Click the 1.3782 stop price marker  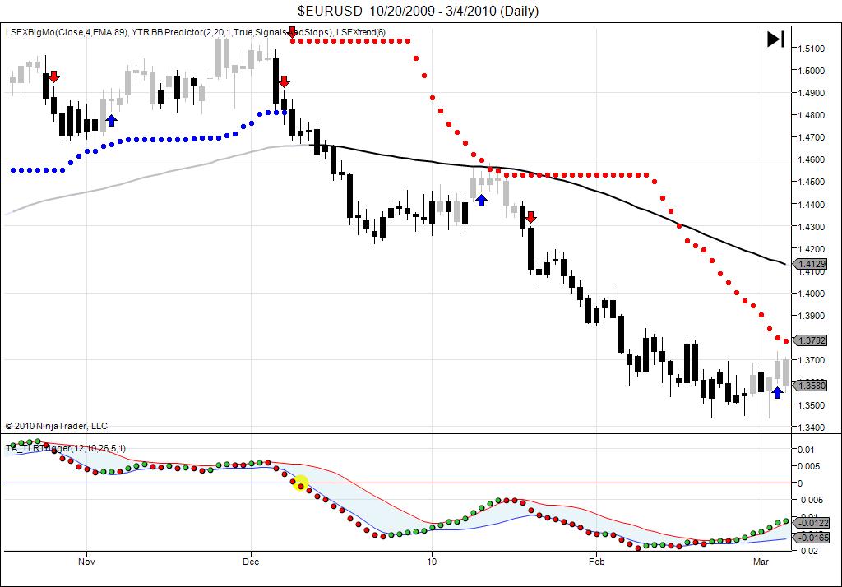tap(811, 340)
